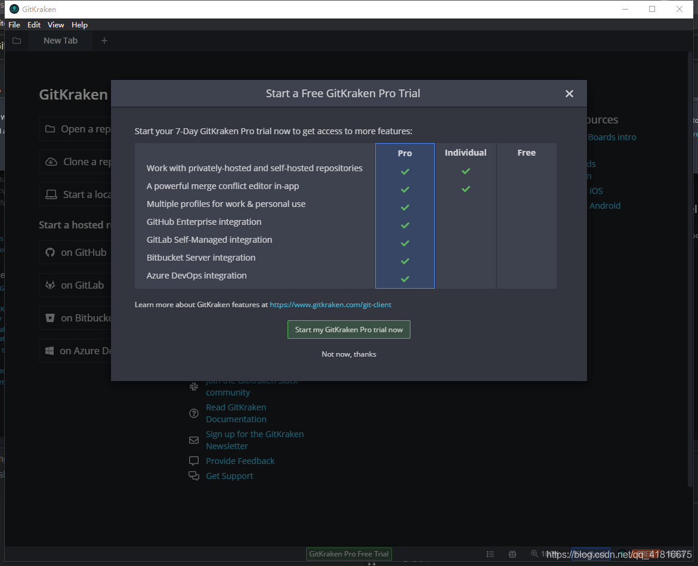Open the Edit menu
This screenshot has height=566, width=698.
point(34,25)
